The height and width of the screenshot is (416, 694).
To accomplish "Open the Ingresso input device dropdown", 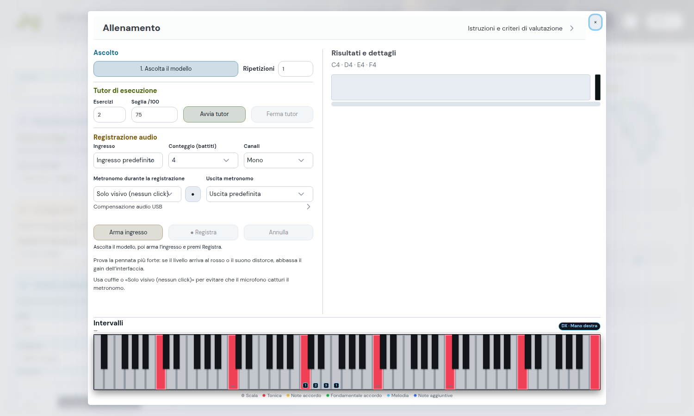I will point(128,160).
